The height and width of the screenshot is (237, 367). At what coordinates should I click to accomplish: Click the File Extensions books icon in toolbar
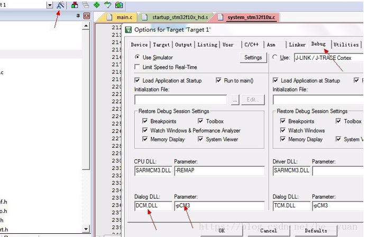tap(75, 5)
